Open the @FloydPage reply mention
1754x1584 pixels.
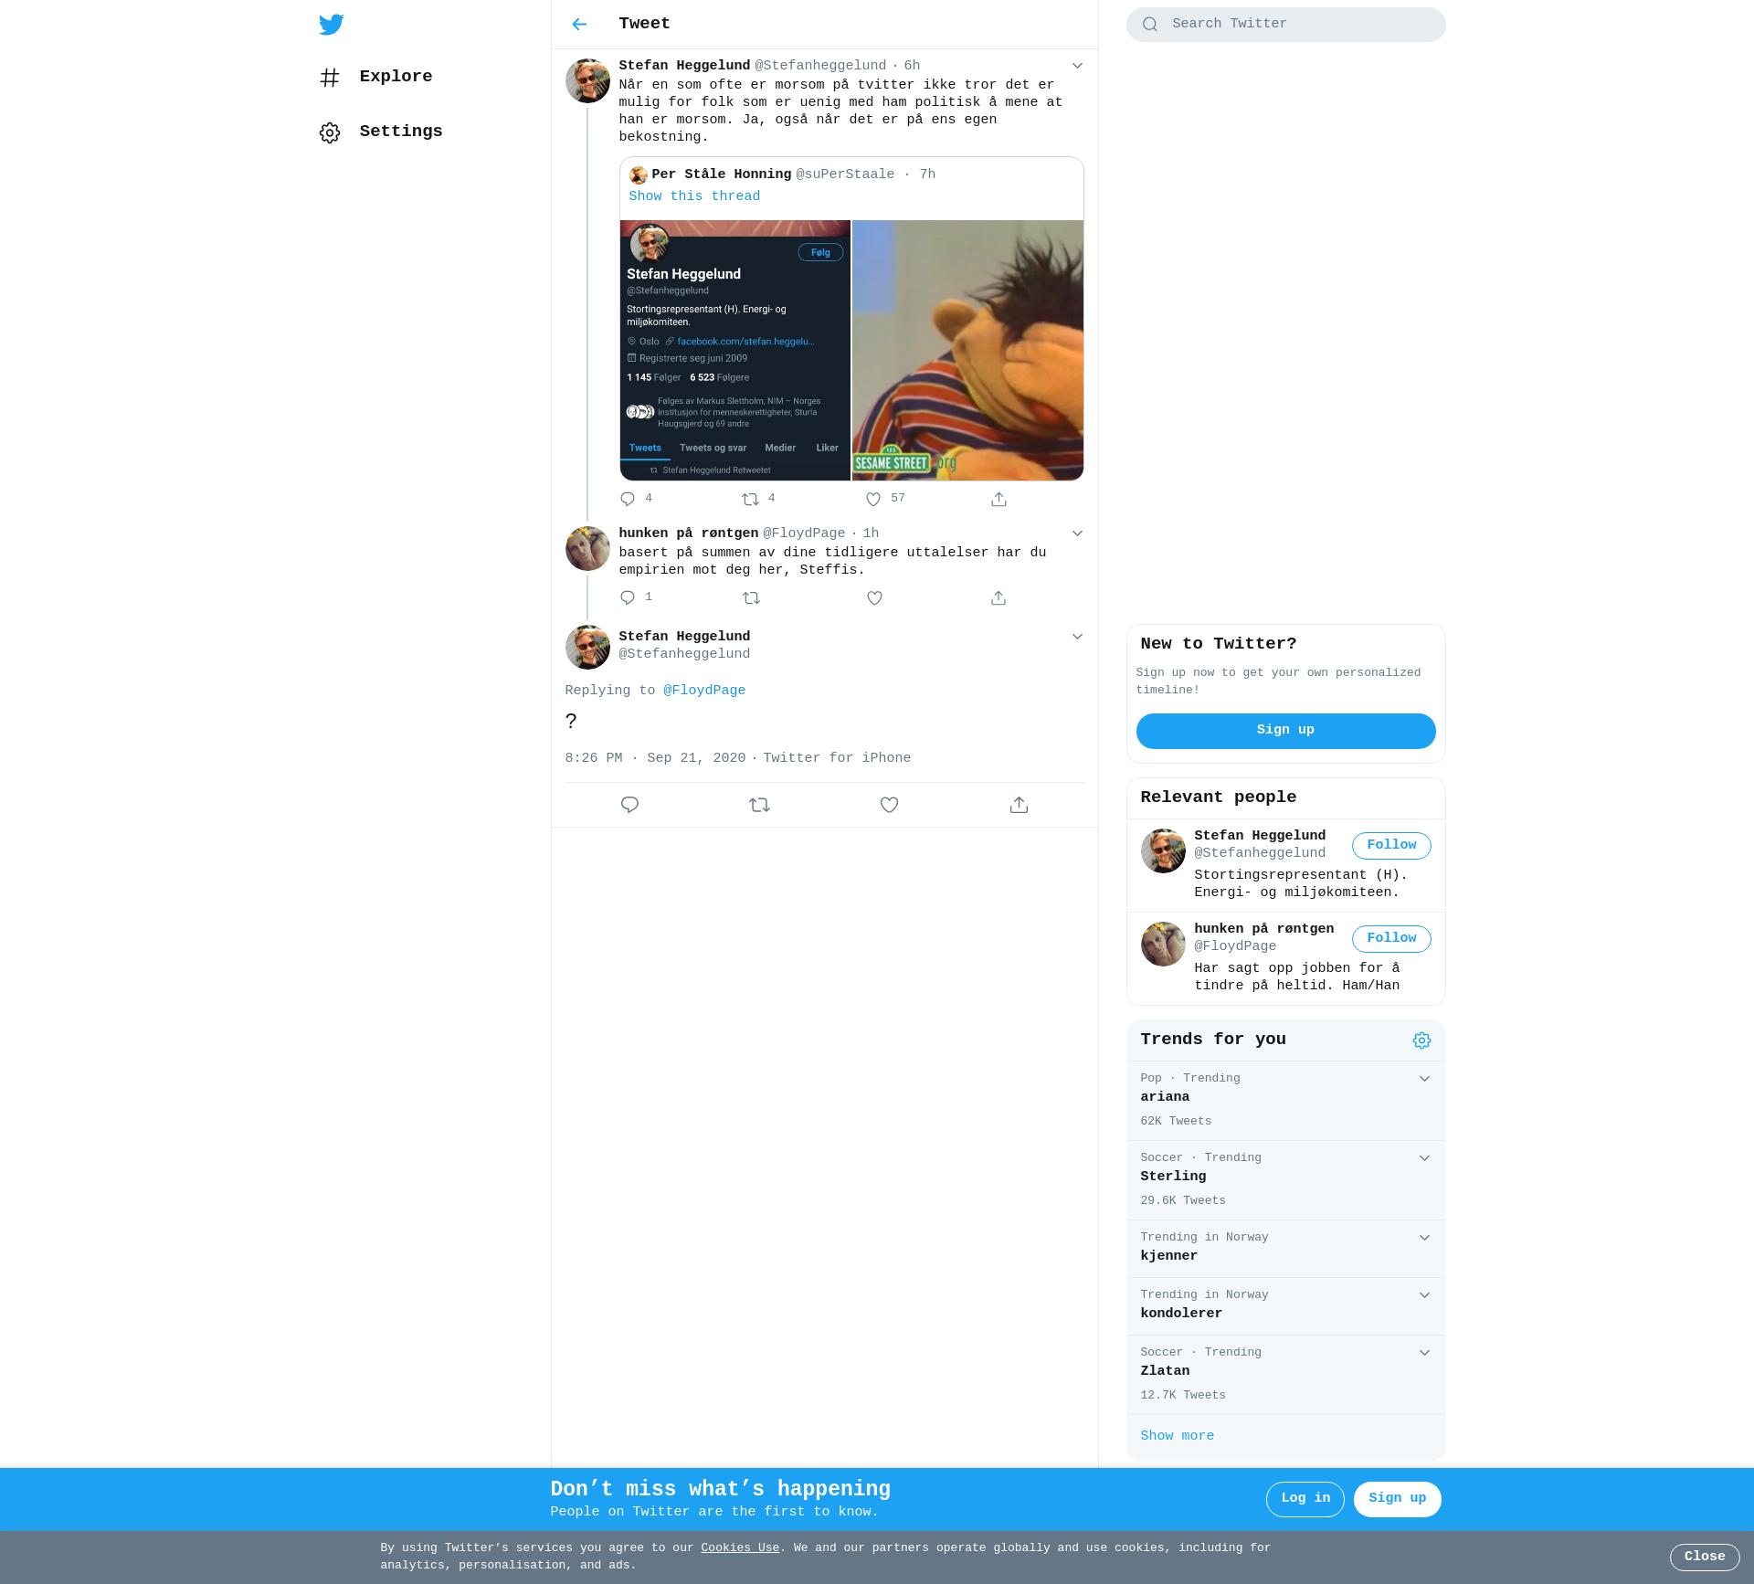[x=704, y=691]
